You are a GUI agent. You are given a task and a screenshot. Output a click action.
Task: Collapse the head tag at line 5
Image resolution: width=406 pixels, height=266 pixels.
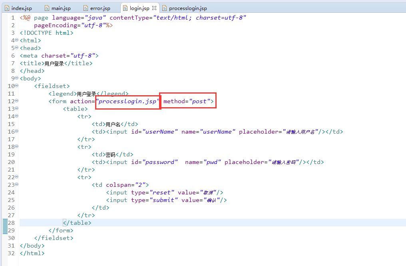[16, 48]
